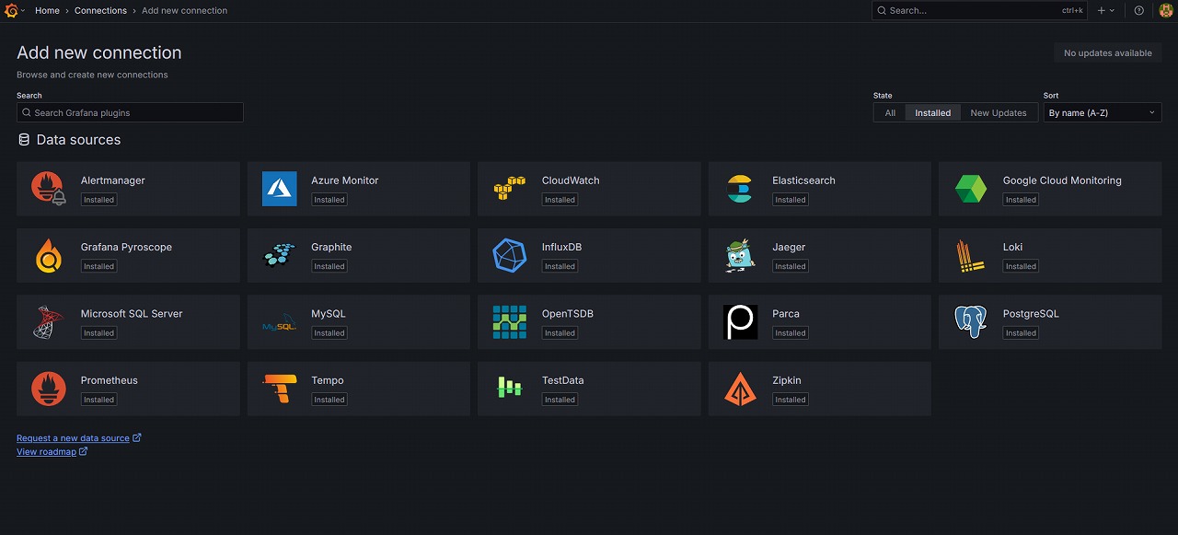Click the search magnifier icon in plugin search
This screenshot has height=535, width=1178.
tap(27, 112)
